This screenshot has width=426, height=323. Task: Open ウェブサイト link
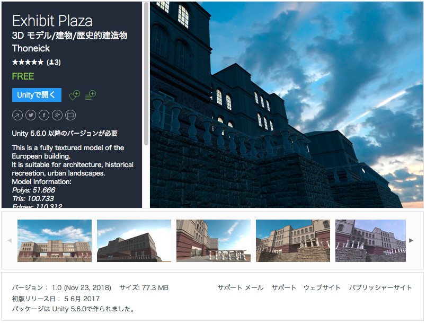tap(322, 287)
